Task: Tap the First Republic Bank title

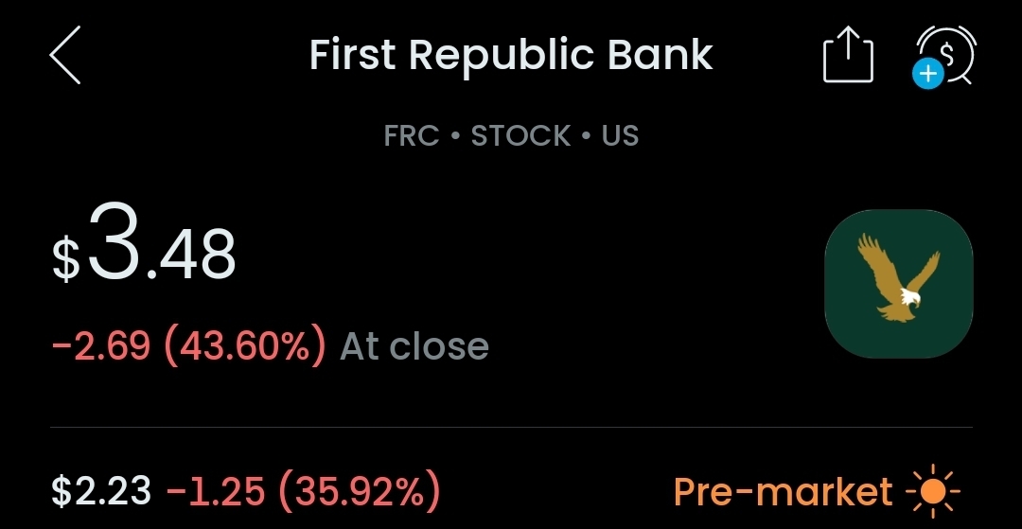Action: [x=511, y=56]
